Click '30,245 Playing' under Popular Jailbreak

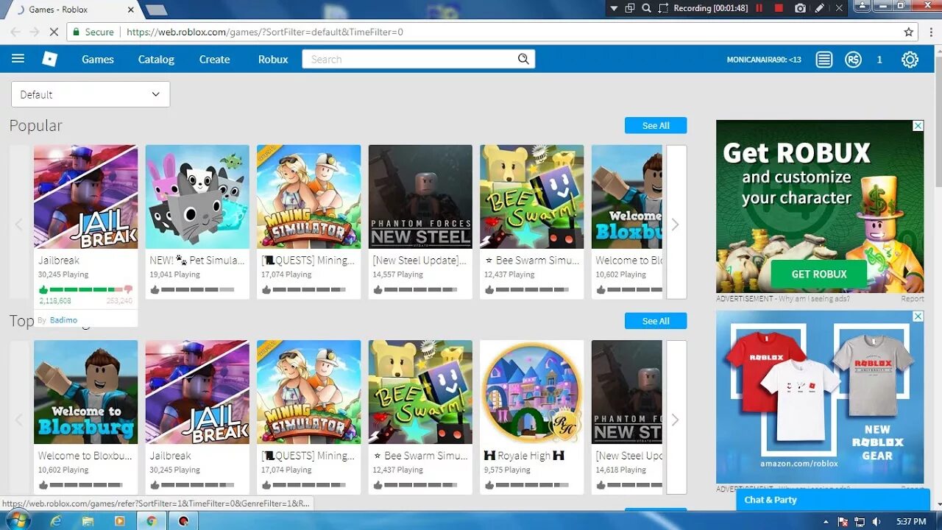[x=63, y=275]
